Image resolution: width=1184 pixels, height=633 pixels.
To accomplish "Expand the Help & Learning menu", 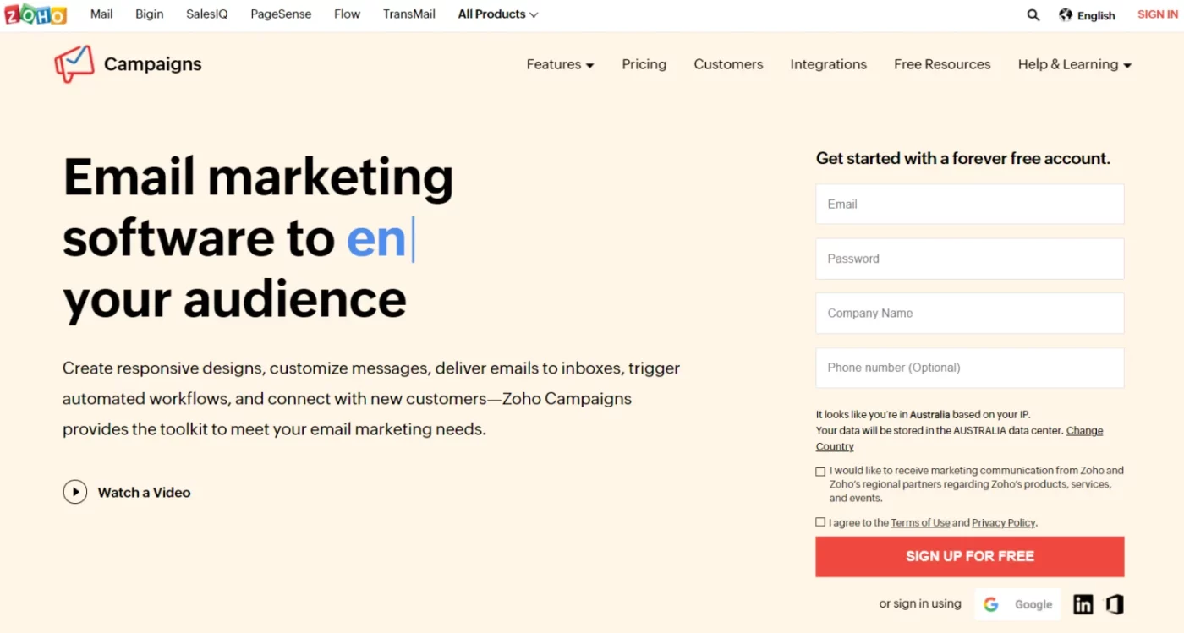I will pos(1075,64).
